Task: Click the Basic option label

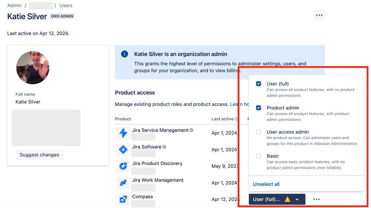Action: click(x=273, y=156)
